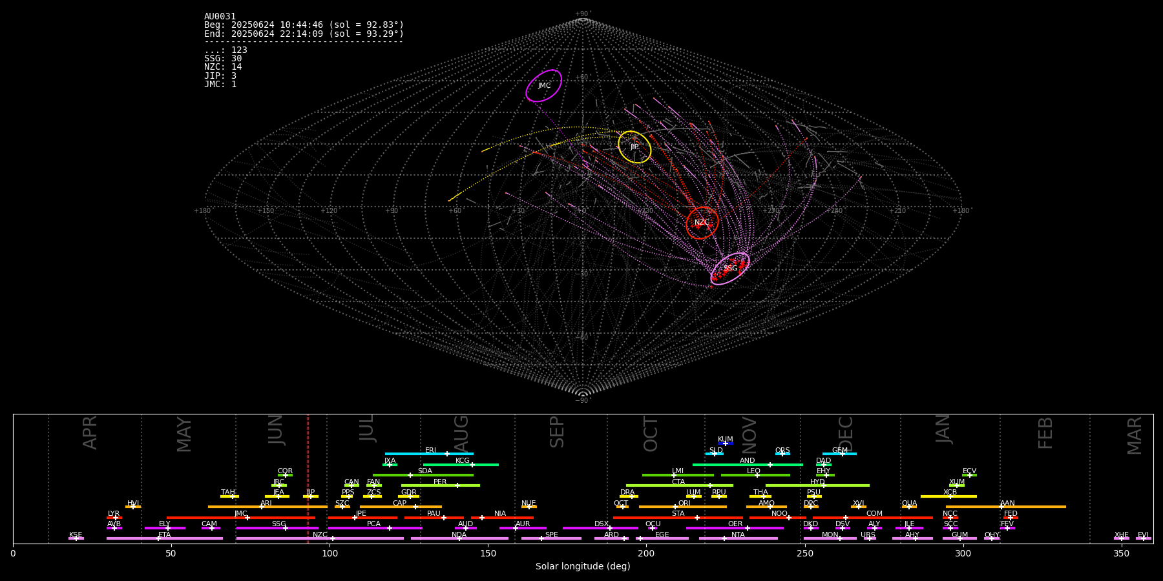
Task: Select the pink SSG radiant ellipse on the map
Action: click(730, 269)
